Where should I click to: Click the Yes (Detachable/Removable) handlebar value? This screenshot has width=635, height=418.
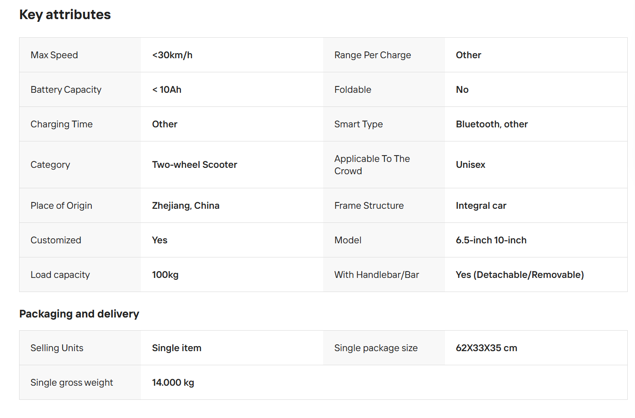(x=520, y=275)
